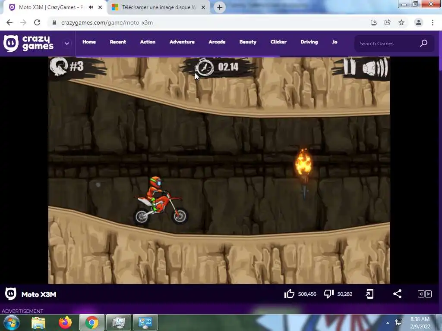Open the Clicker category
442x331 pixels.
[x=278, y=42]
